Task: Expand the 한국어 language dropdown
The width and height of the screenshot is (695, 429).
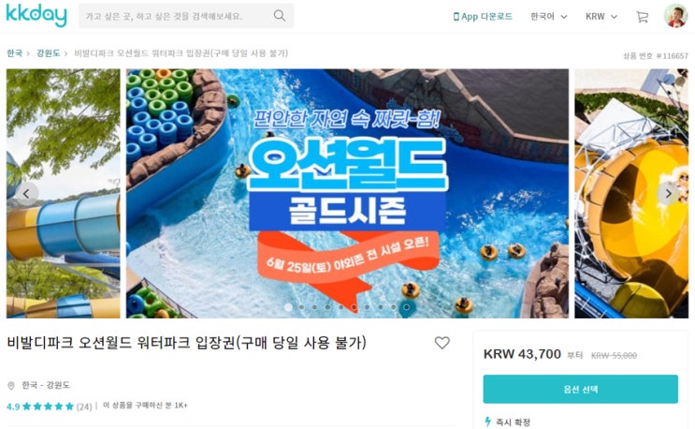Action: pos(549,17)
